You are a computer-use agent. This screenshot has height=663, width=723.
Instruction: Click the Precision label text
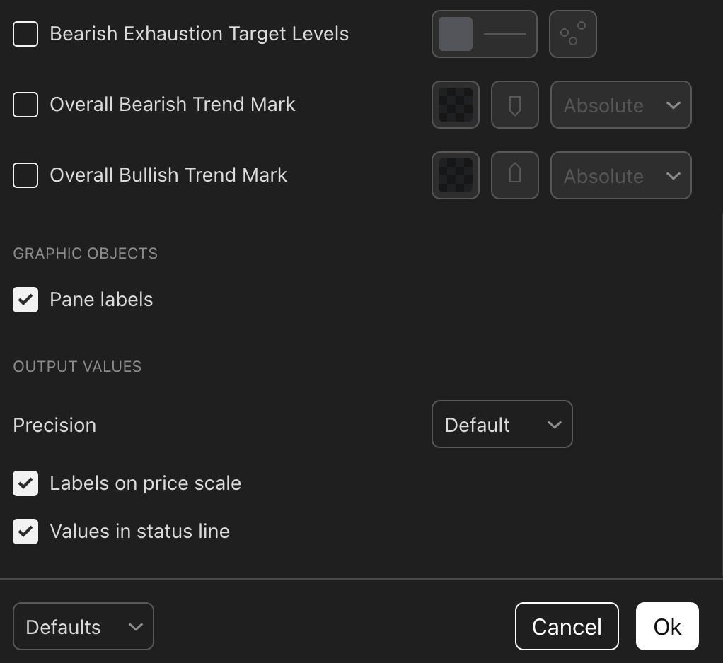[54, 425]
